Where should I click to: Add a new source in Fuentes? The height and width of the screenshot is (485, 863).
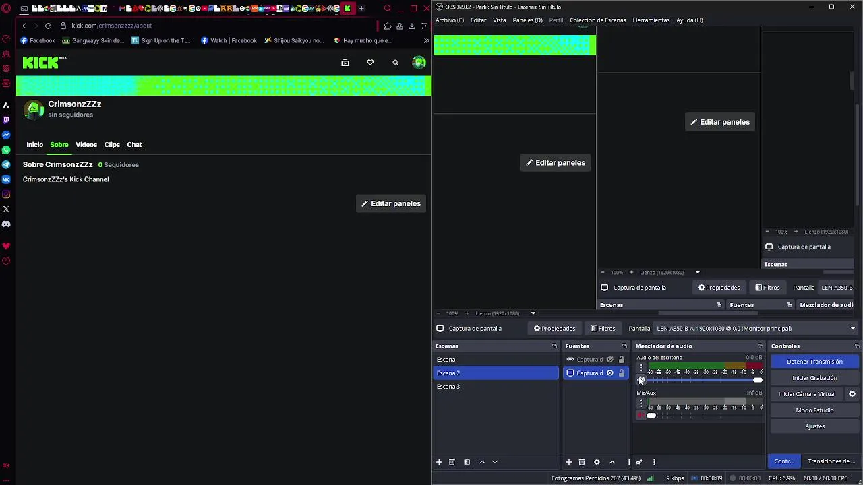568,462
